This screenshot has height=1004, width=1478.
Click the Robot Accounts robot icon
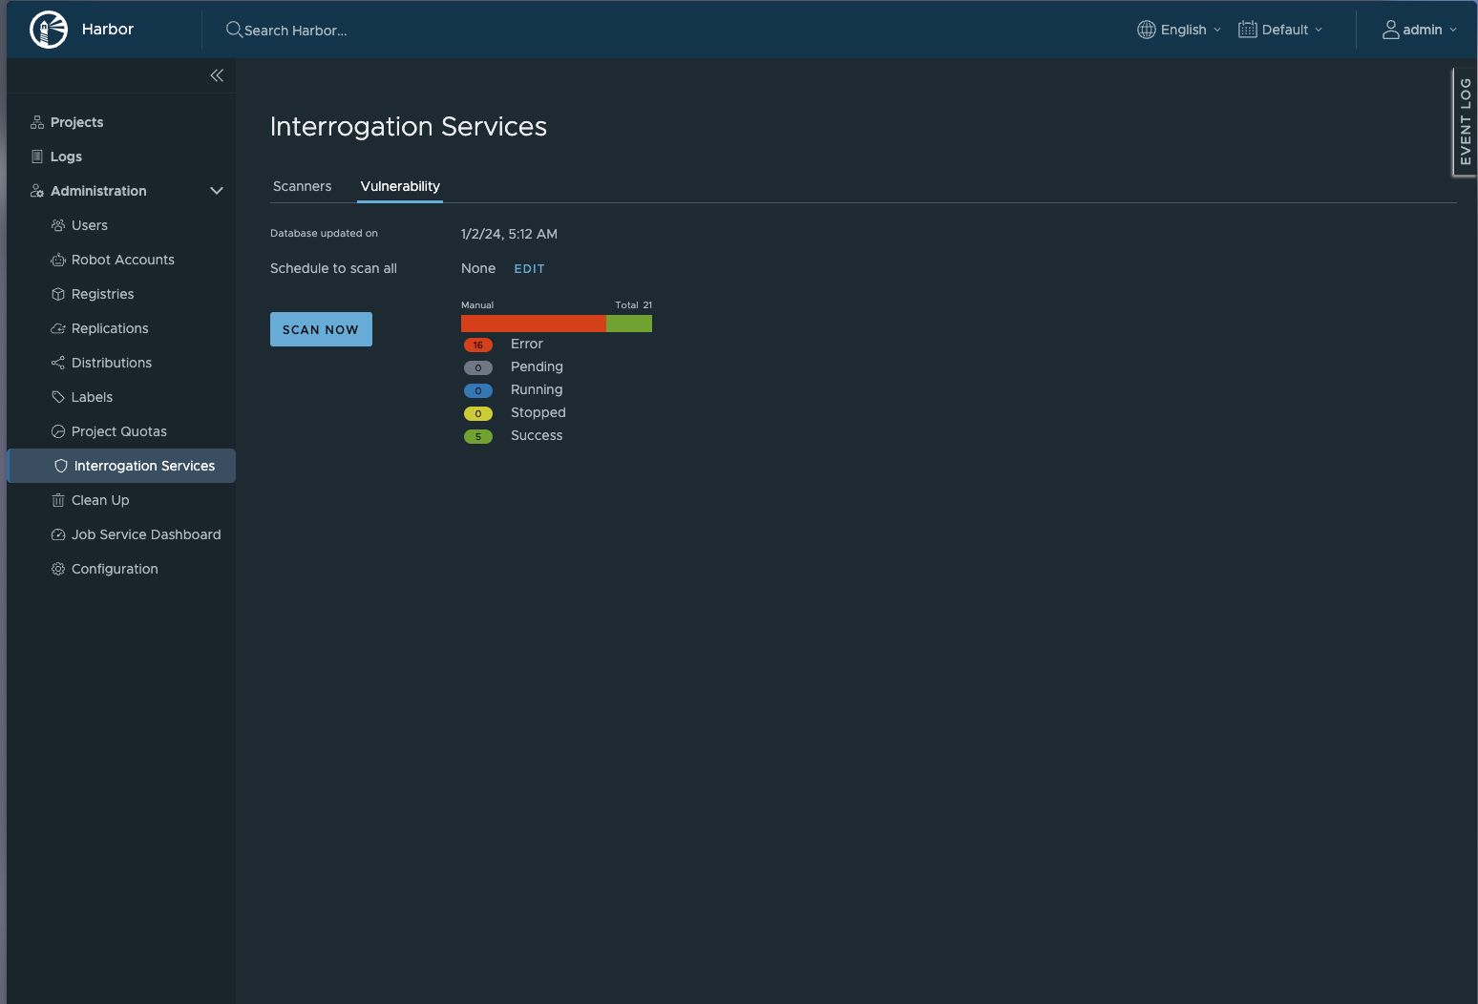point(58,260)
